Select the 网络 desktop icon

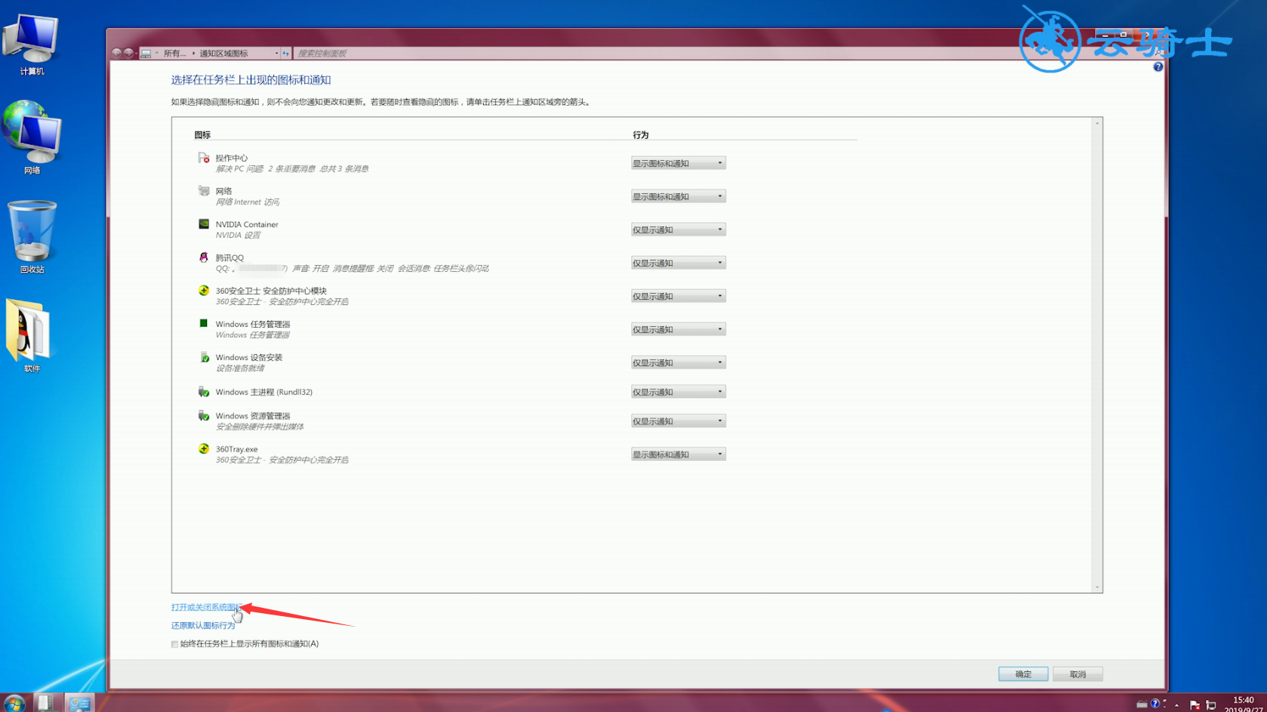[x=32, y=137]
